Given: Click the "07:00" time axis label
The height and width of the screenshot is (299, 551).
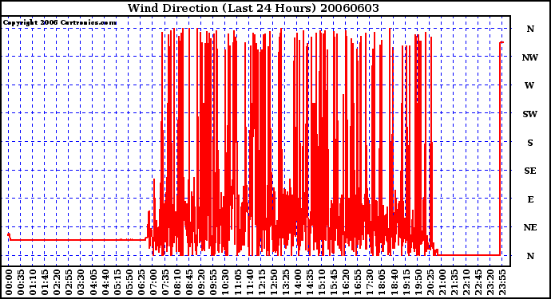Looking at the screenshot, I should [153, 282].
